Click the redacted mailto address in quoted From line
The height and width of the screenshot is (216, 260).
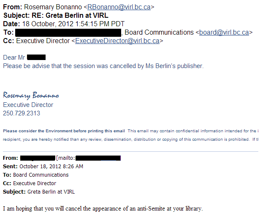coord(98,158)
